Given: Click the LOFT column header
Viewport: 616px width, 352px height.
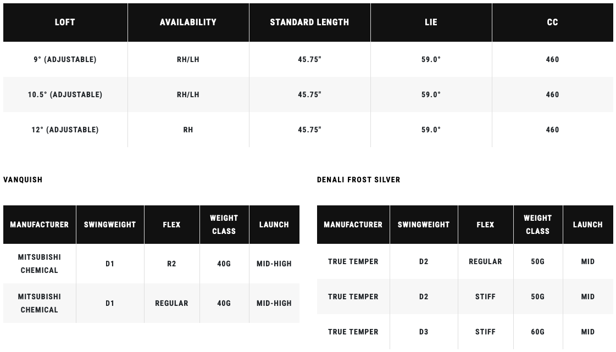Looking at the screenshot, I should pos(65,23).
